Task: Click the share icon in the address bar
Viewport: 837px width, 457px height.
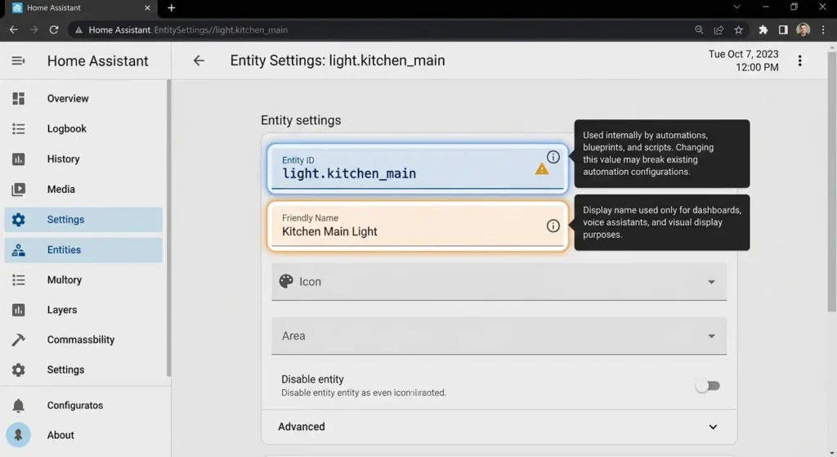Action: 719,30
